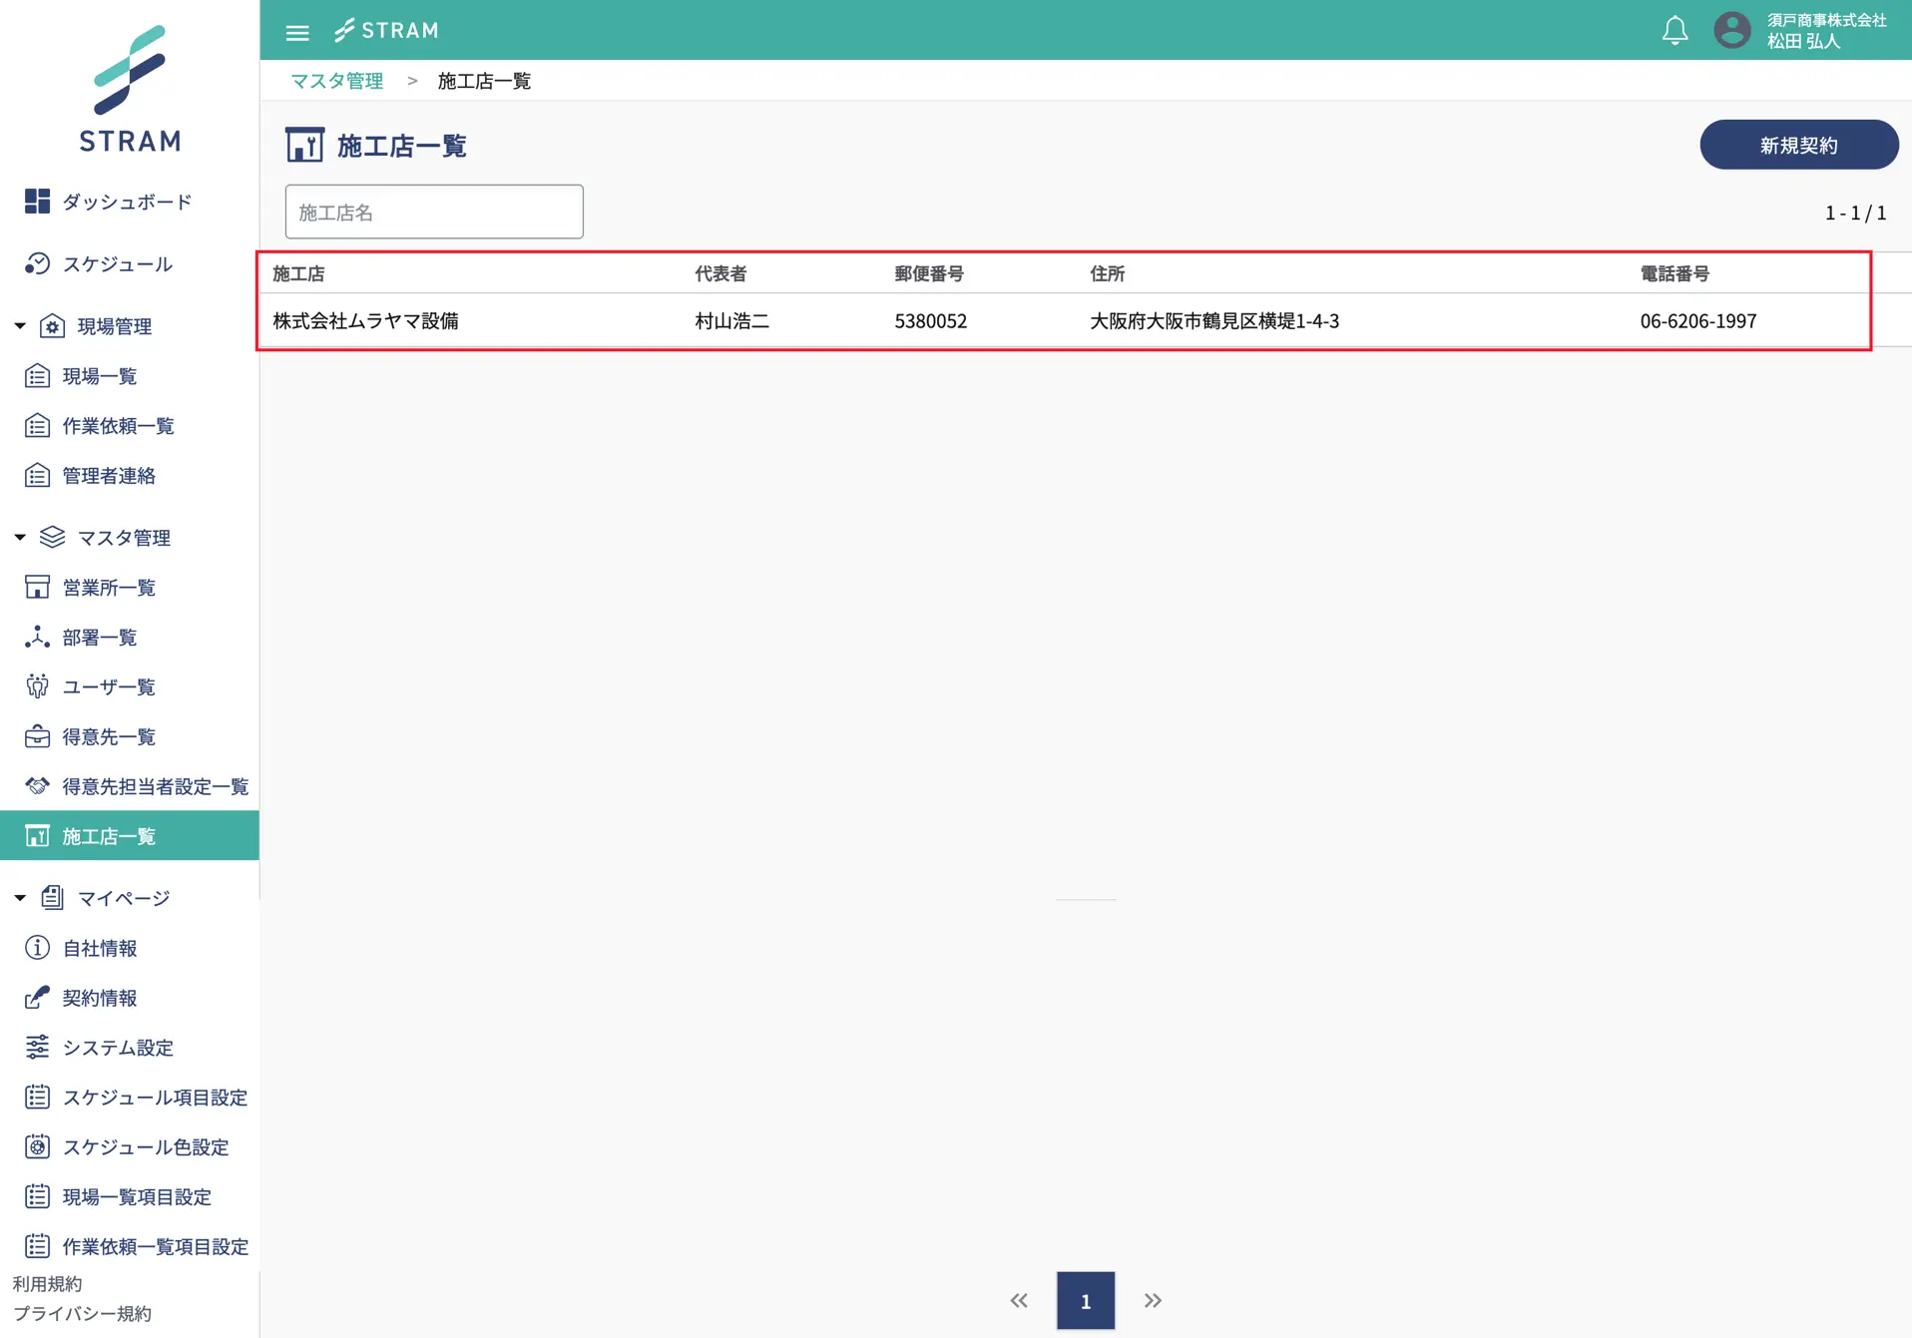
Task: Click the customer list briefcase icon
Action: [37, 736]
